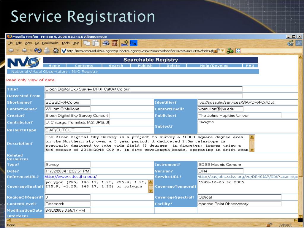Click the Creator input field
This screenshot has height=228, width=304.
click(x=77, y=115)
